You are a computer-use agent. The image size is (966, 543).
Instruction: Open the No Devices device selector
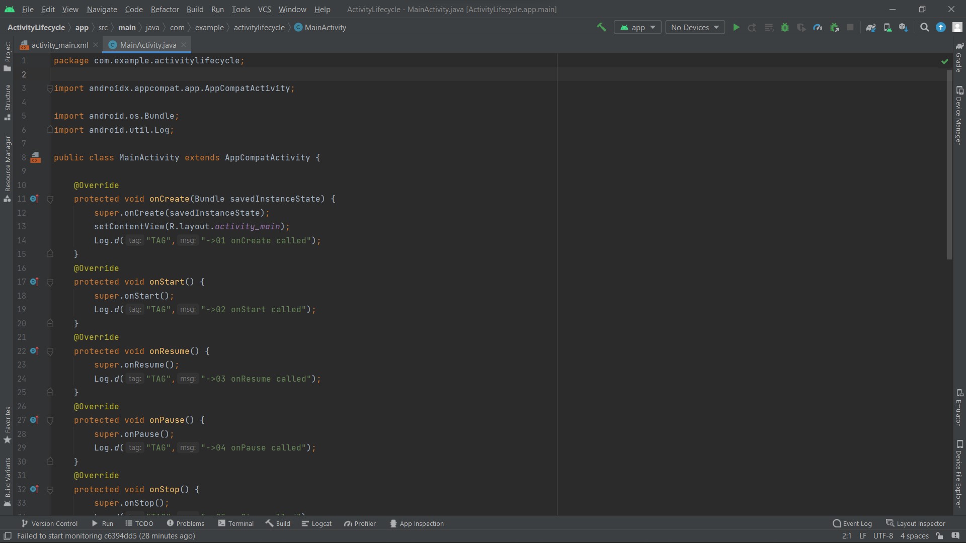pyautogui.click(x=694, y=27)
